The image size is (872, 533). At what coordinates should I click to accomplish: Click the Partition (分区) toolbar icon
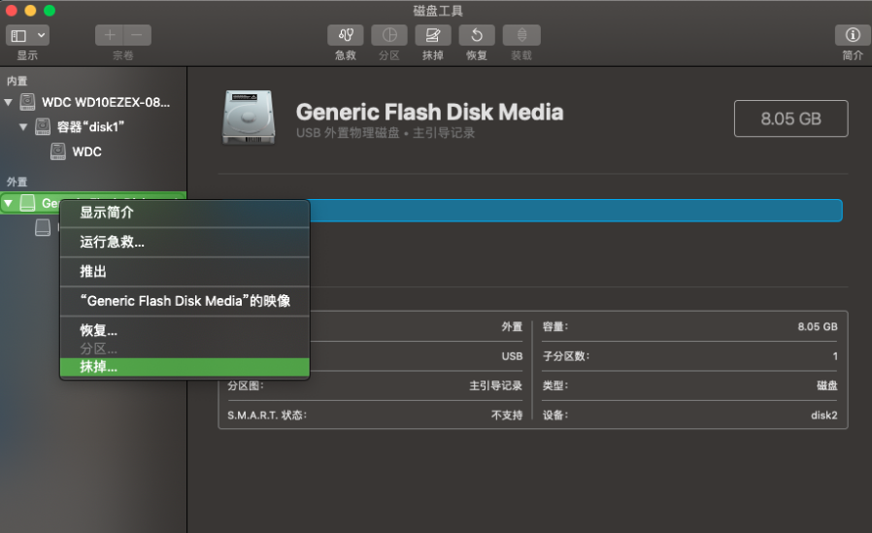pos(389,35)
